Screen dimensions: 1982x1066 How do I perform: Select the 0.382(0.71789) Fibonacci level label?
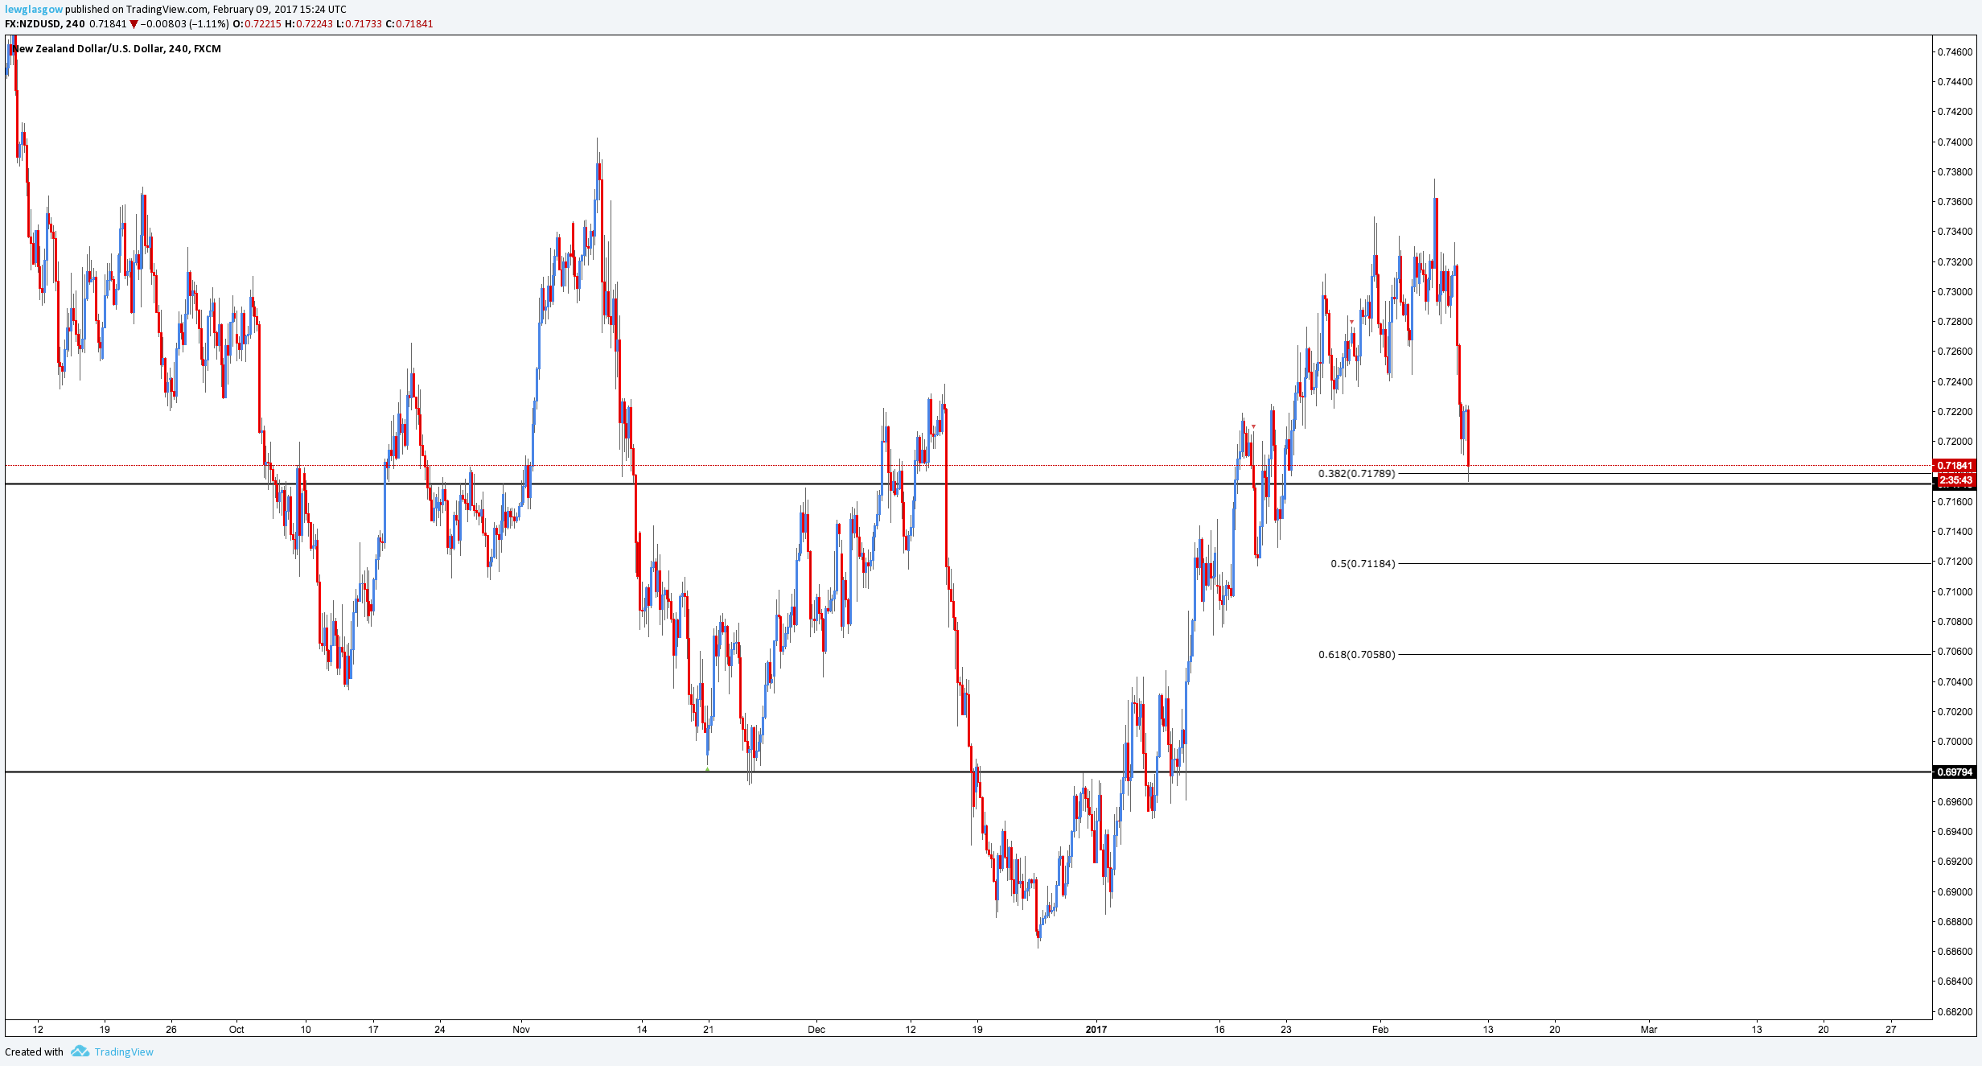point(1356,473)
